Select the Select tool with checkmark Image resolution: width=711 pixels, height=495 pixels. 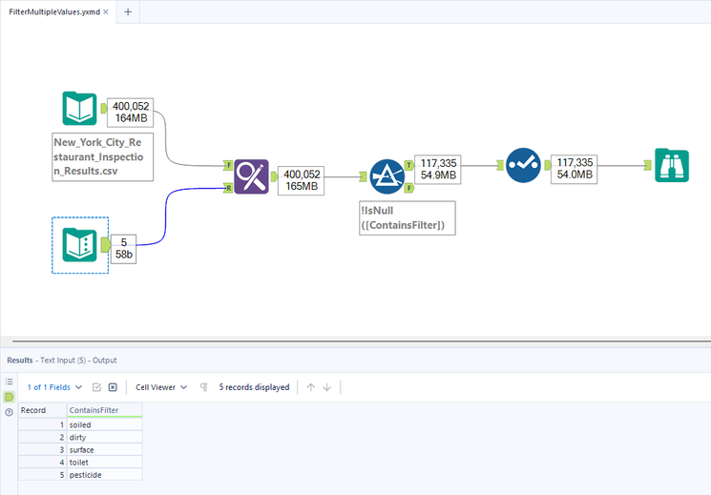coord(523,165)
